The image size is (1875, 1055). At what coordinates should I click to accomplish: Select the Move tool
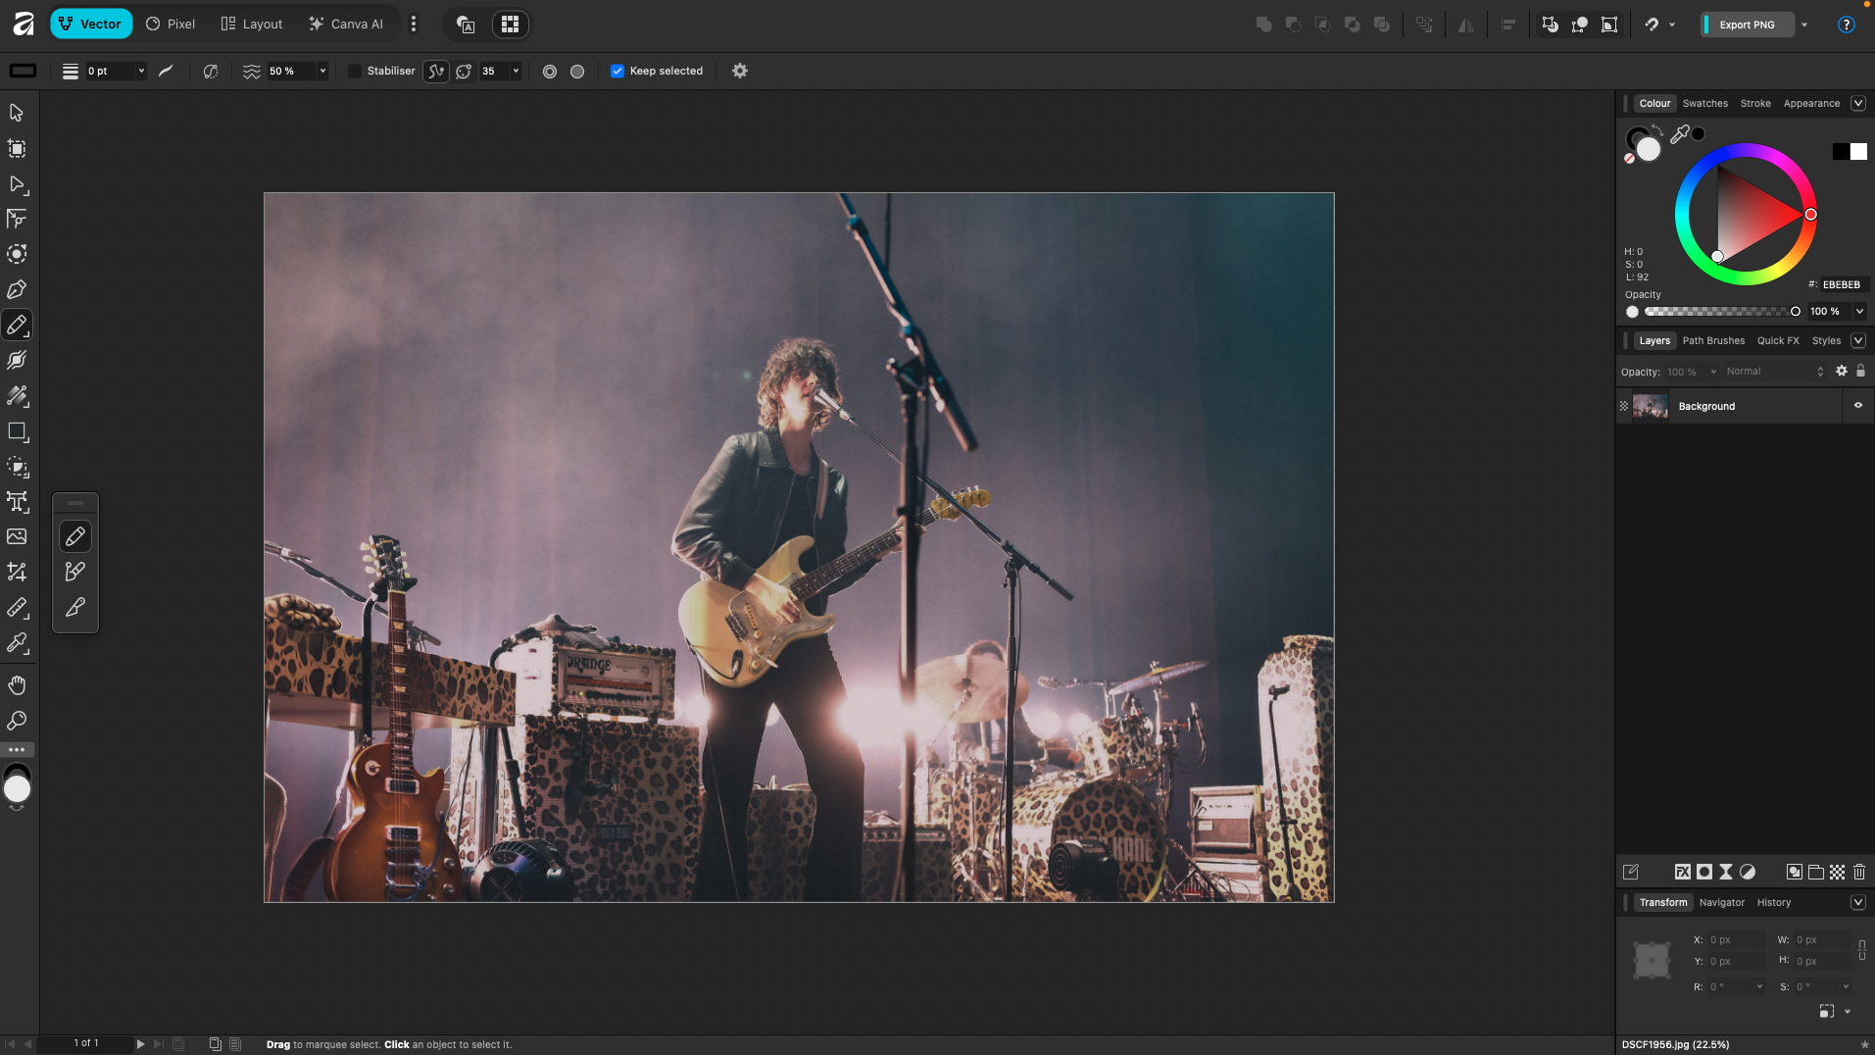tap(17, 113)
